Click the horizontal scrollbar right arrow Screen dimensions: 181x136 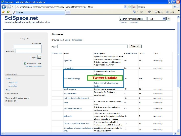(x=175, y=133)
